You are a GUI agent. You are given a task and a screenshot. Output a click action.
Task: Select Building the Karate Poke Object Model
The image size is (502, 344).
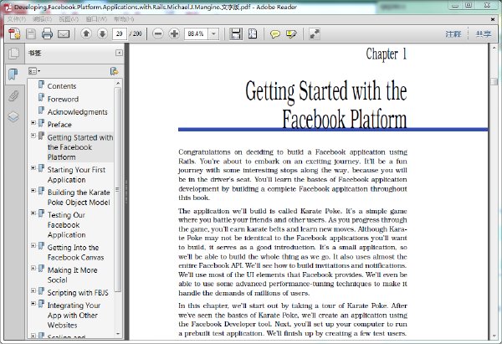pyautogui.click(x=79, y=198)
